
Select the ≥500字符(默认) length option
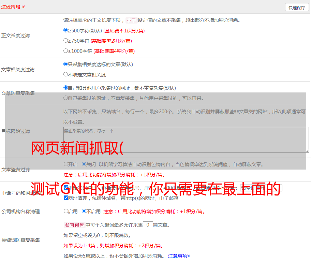tap(65, 30)
